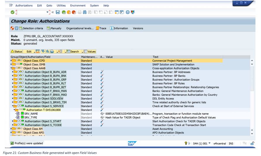Viewport: 261px width, 156px height.
Task: Click the green status box of SRV_TYPE
Action: [x=22, y=117]
